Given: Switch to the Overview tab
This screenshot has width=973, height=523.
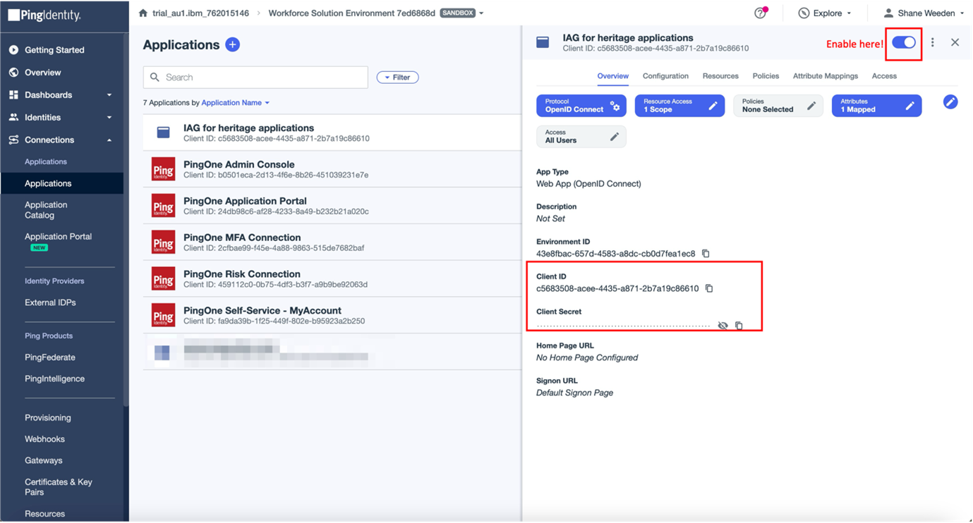Looking at the screenshot, I should click(612, 76).
